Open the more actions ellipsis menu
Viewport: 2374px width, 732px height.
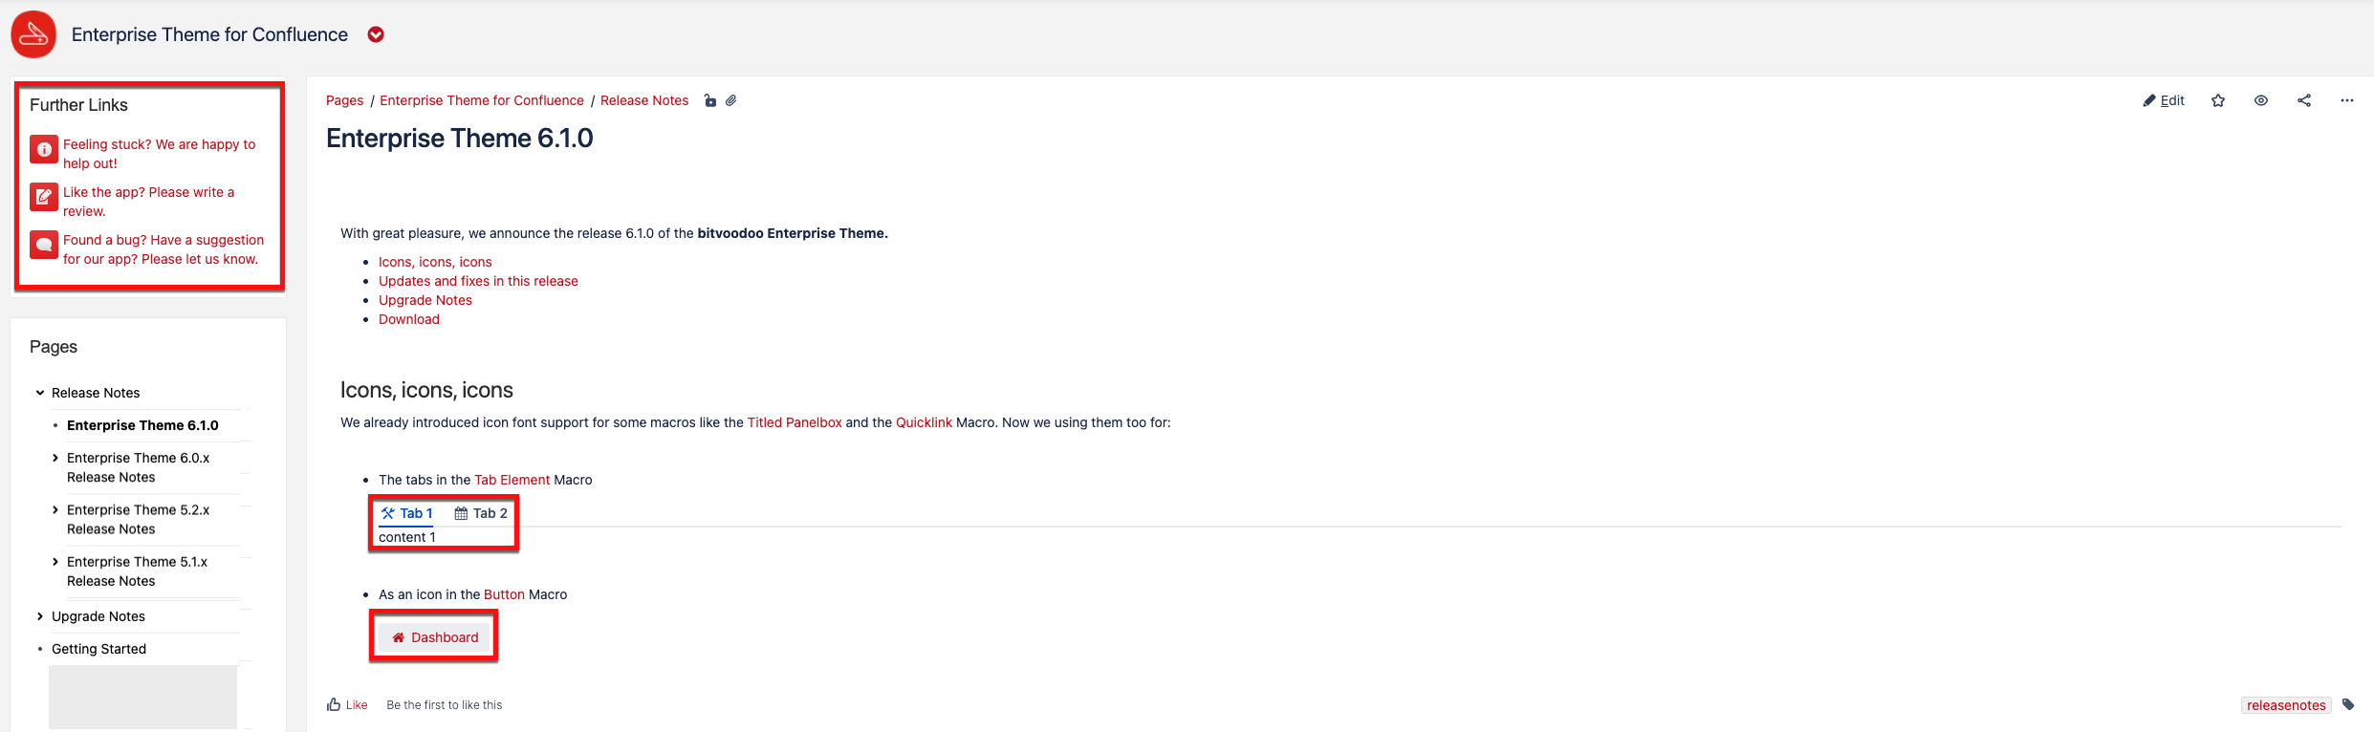(2347, 100)
